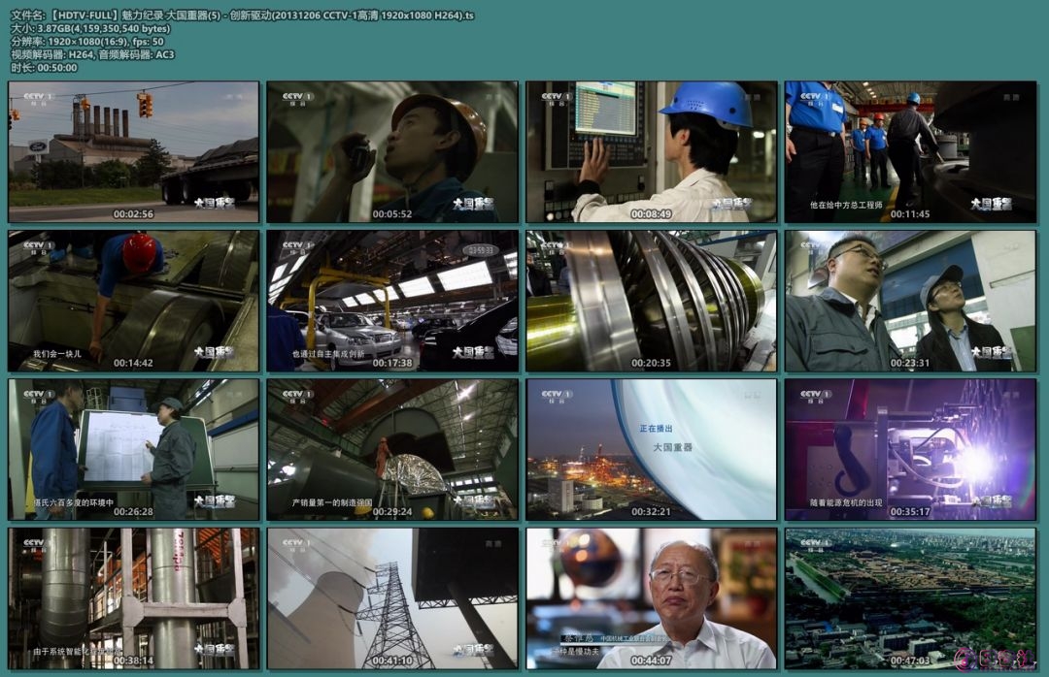
Task: Click the subtitle 一种是慢功夫
Action: click(x=576, y=651)
